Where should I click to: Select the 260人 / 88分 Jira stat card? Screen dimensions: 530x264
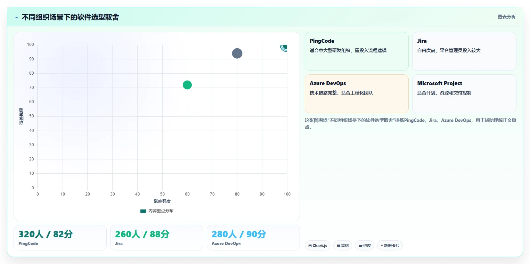157,238
